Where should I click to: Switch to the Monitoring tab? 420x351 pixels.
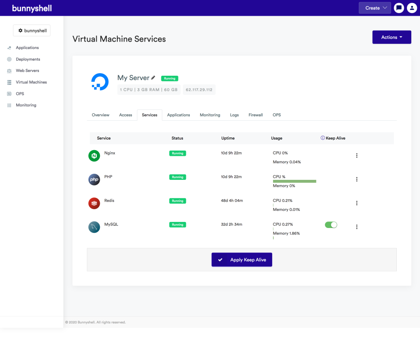pos(210,115)
